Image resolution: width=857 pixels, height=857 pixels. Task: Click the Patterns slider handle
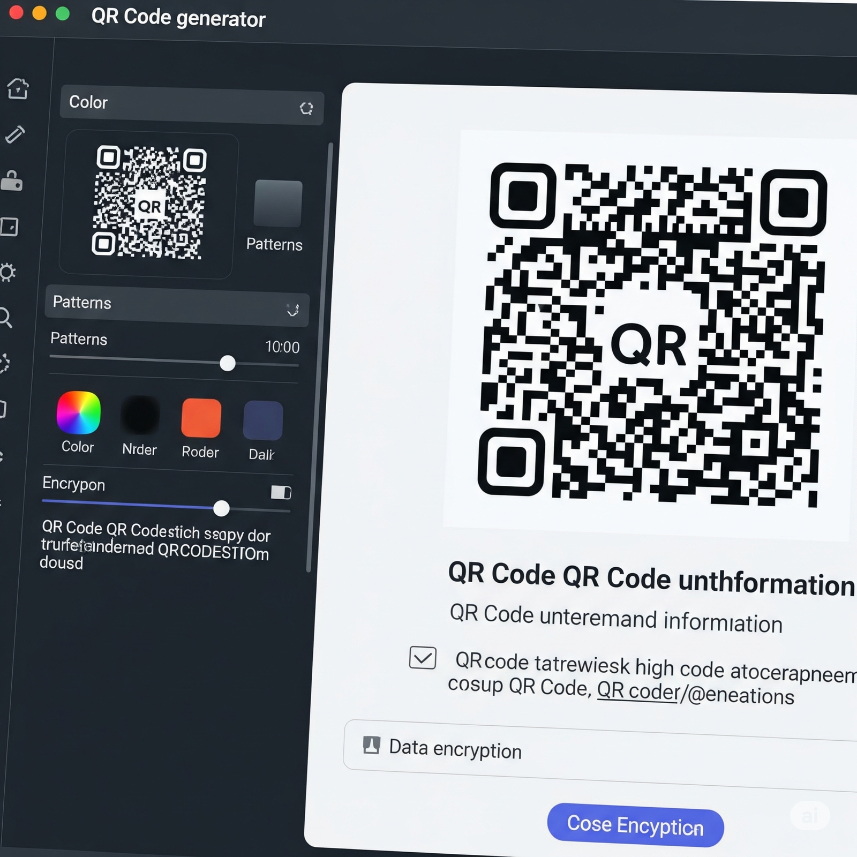[228, 363]
